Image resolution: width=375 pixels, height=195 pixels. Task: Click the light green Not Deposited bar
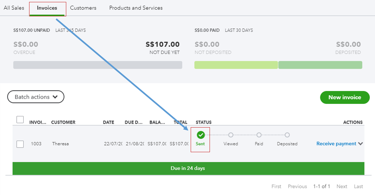click(236, 65)
